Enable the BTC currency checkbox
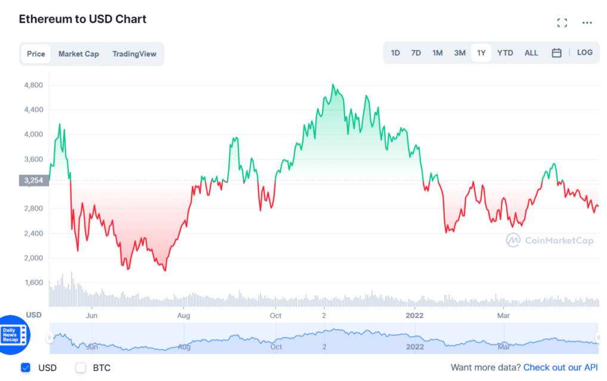The image size is (607, 381). click(x=80, y=367)
